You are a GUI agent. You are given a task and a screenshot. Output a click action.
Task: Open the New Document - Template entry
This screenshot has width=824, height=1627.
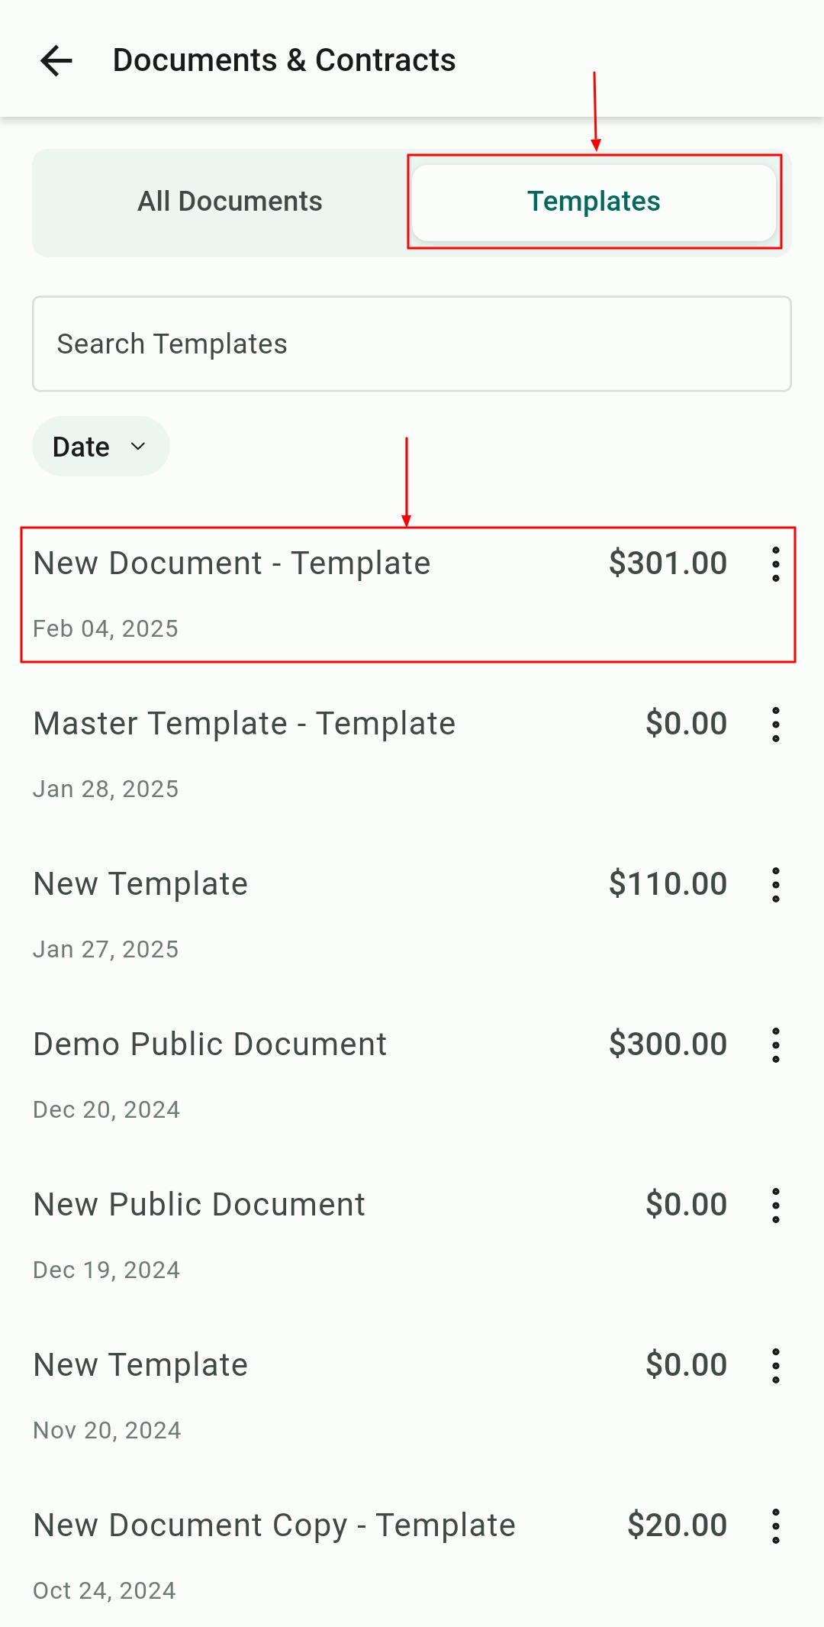[232, 564]
